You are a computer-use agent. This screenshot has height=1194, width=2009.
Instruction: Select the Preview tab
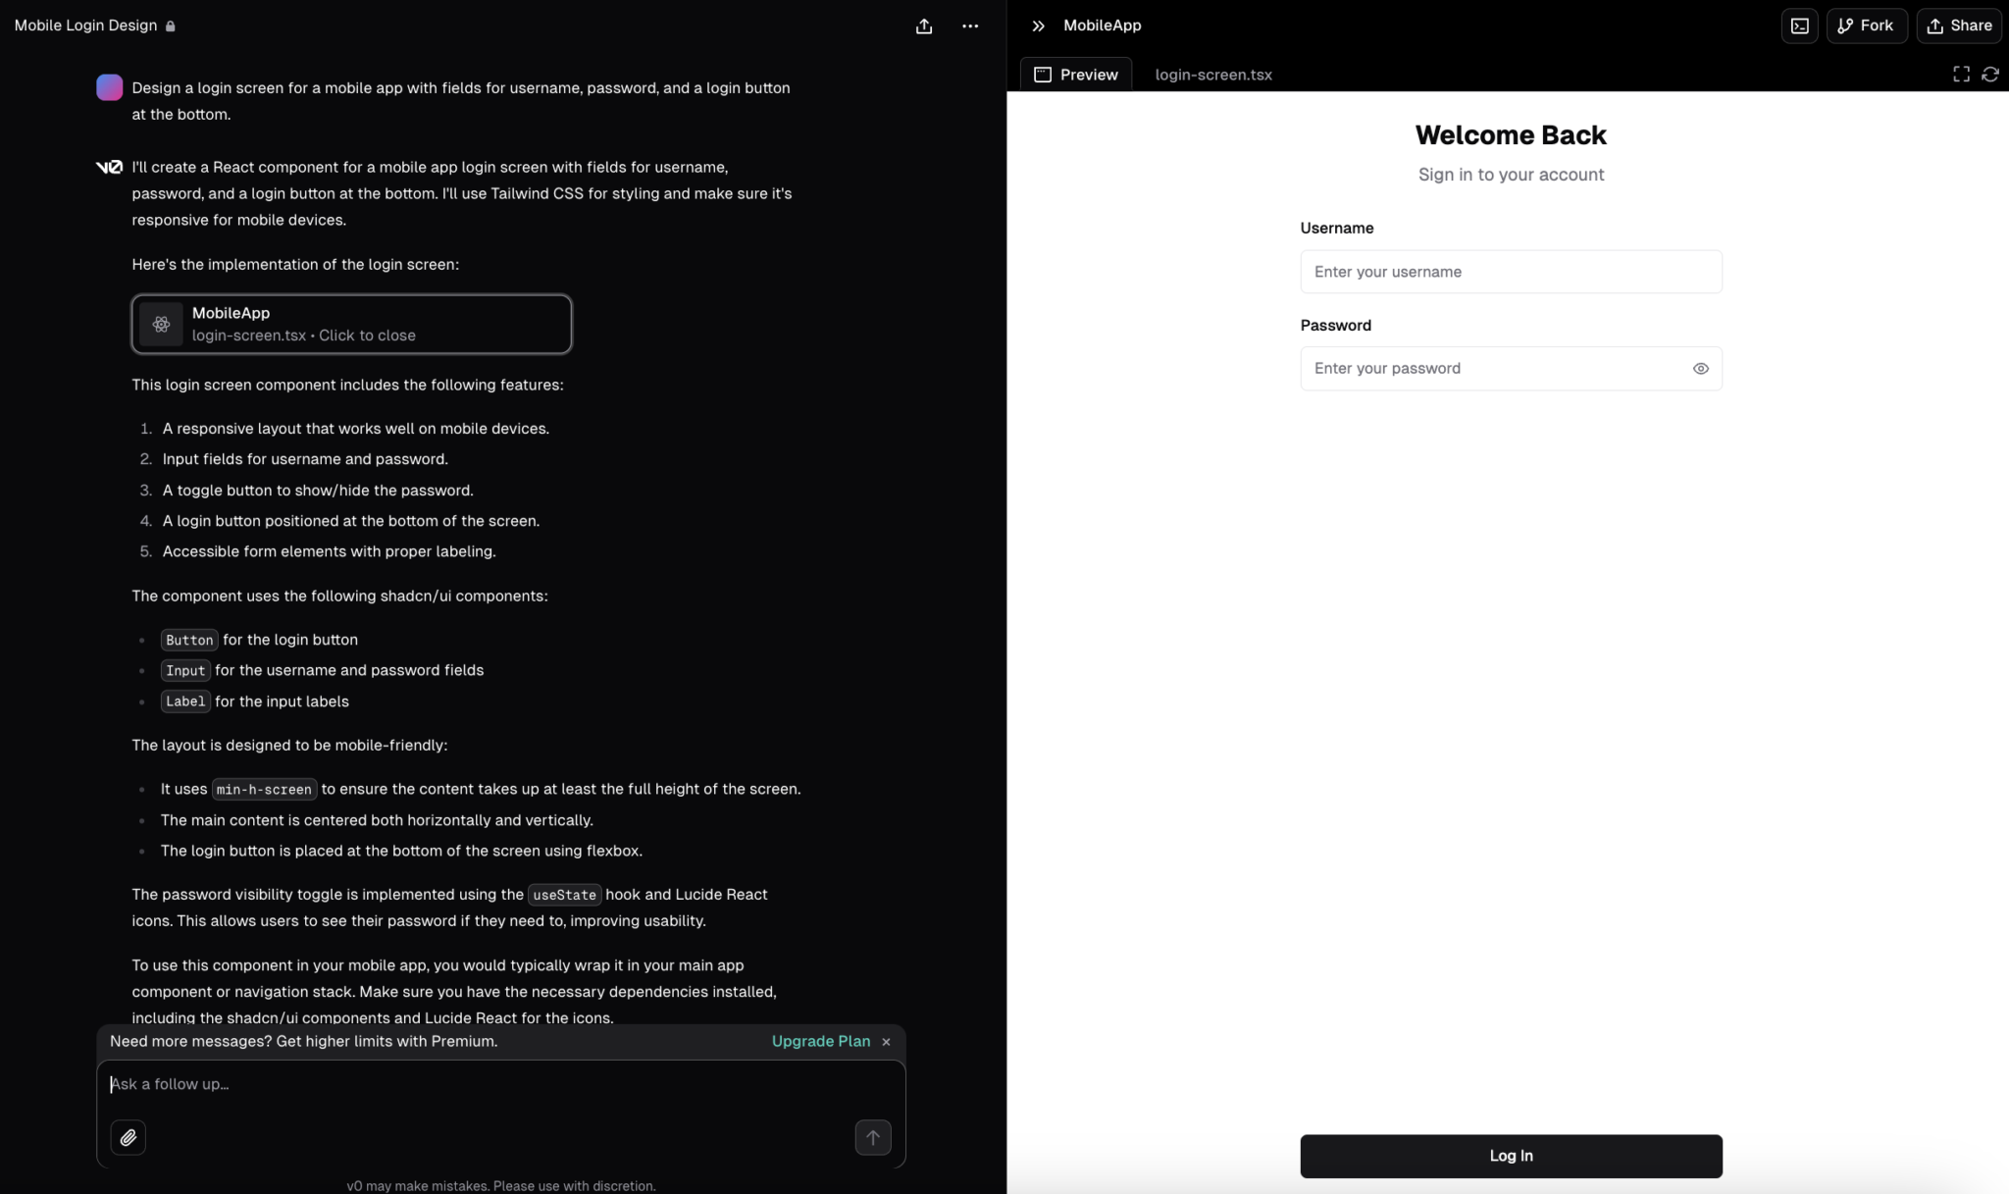click(x=1076, y=74)
